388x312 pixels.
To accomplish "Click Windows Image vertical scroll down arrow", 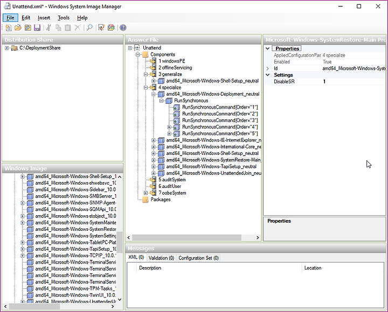I will pos(120,300).
